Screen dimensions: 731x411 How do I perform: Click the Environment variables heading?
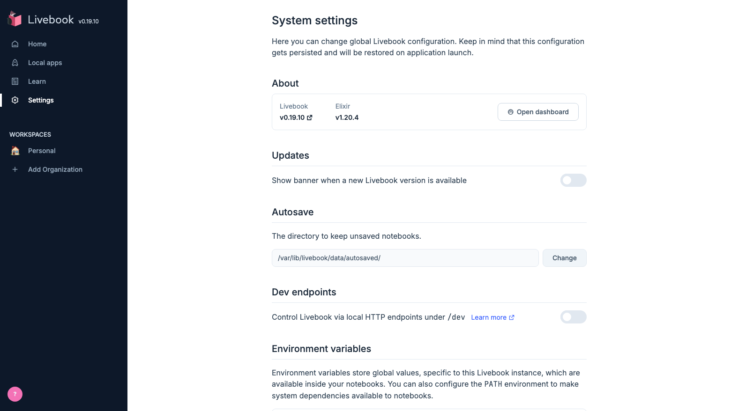(x=321, y=349)
